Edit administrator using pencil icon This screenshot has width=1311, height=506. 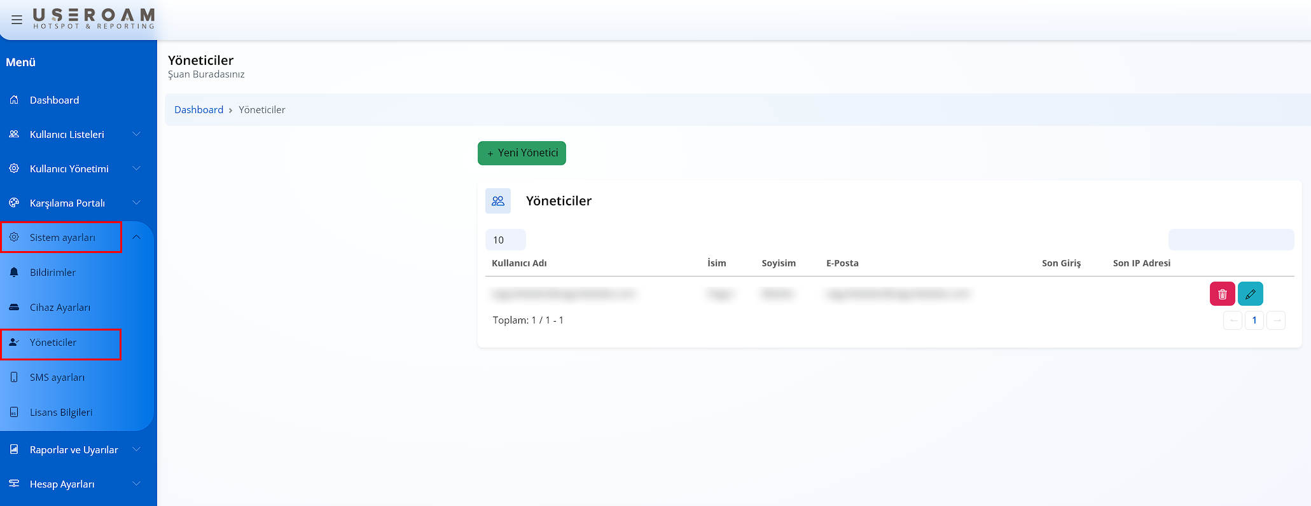1250,294
